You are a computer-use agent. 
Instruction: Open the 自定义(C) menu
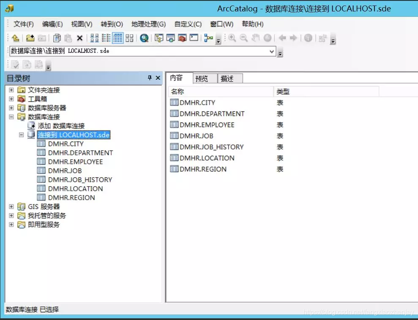pyautogui.click(x=188, y=24)
